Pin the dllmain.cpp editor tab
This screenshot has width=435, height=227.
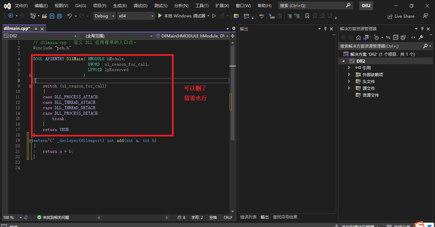36,28
